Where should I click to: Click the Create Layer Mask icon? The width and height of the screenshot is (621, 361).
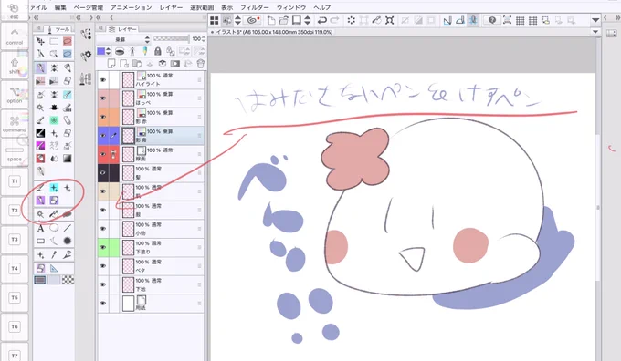(174, 63)
